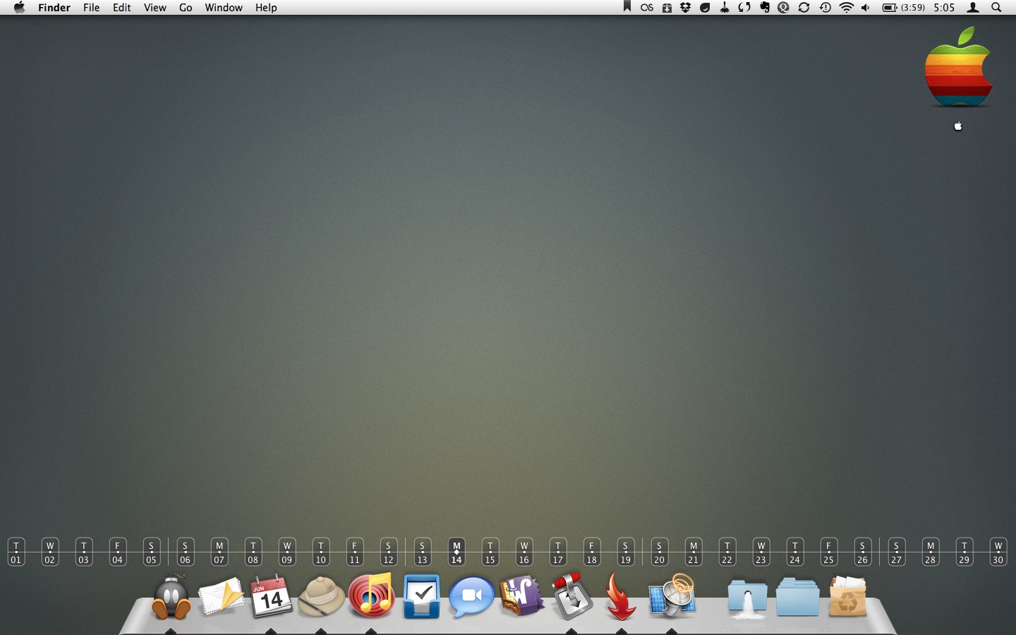1016x635 pixels.
Task: Select day F 25 in calendar strip
Action: click(x=828, y=552)
